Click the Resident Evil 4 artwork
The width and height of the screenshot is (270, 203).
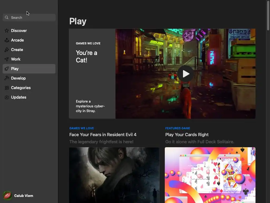pos(114,175)
